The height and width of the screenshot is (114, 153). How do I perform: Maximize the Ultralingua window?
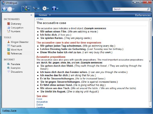[140, 2]
